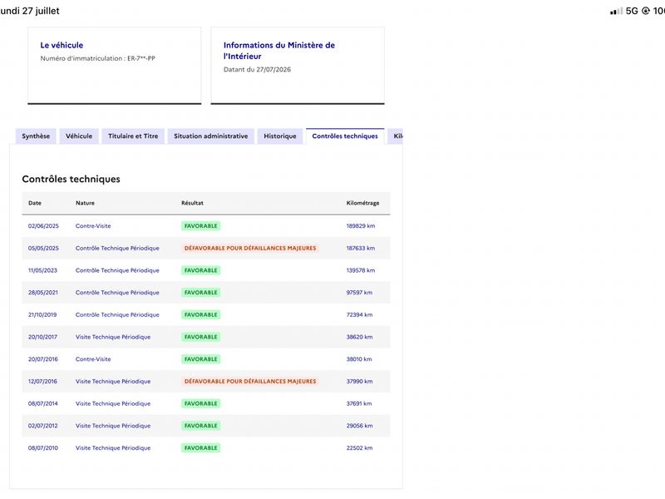Screen dimensions: 665x499
Task: Click the Numéro d'immatriculation ER-7**-PP text
Action: point(97,58)
